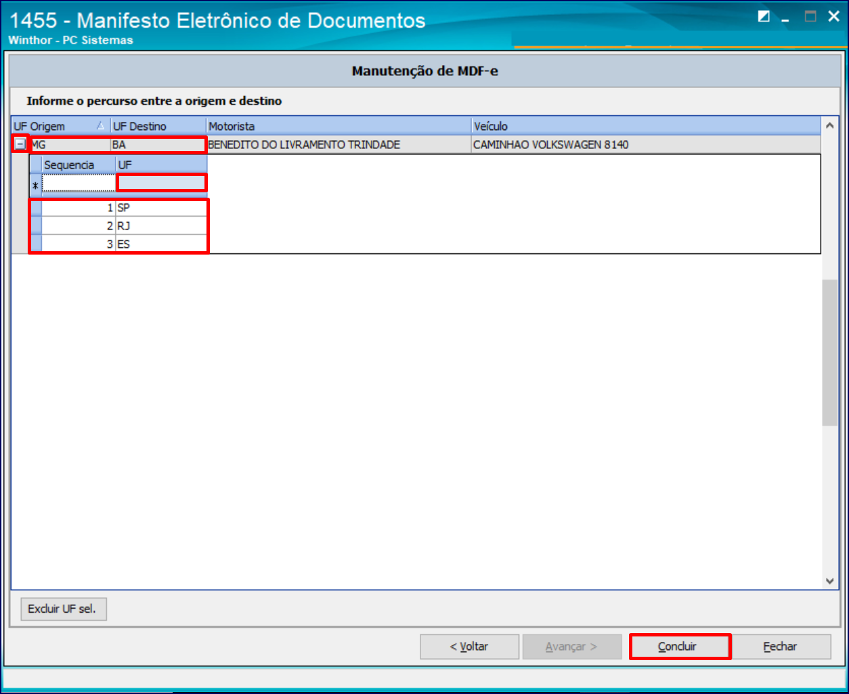Screen dimensions: 849x694
Task: Click the new-row Sequencia input cell
Action: [79, 183]
